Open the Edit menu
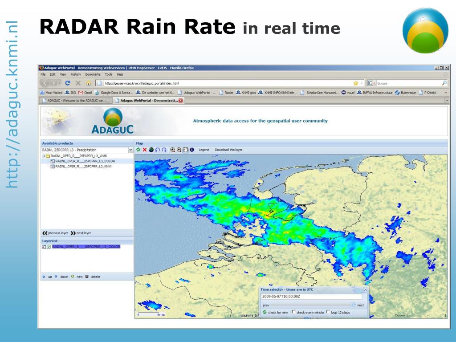Screen dimensions: 456x342 pyautogui.click(x=53, y=74)
